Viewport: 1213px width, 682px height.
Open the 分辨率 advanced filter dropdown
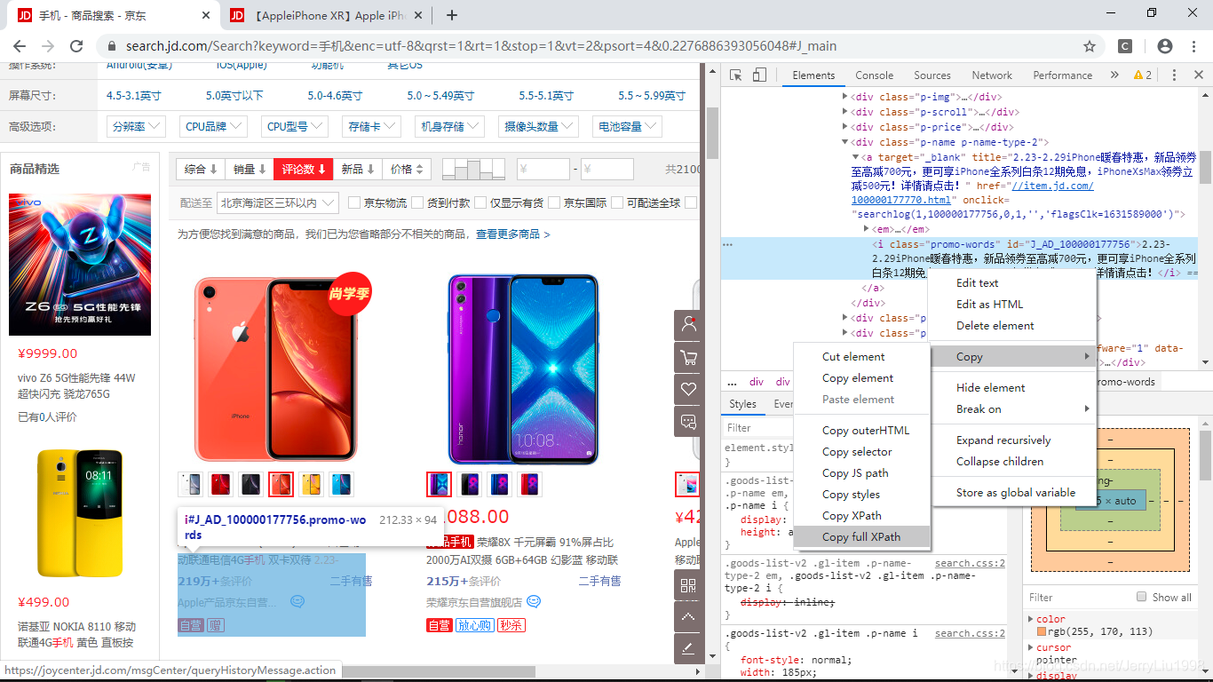click(x=136, y=127)
